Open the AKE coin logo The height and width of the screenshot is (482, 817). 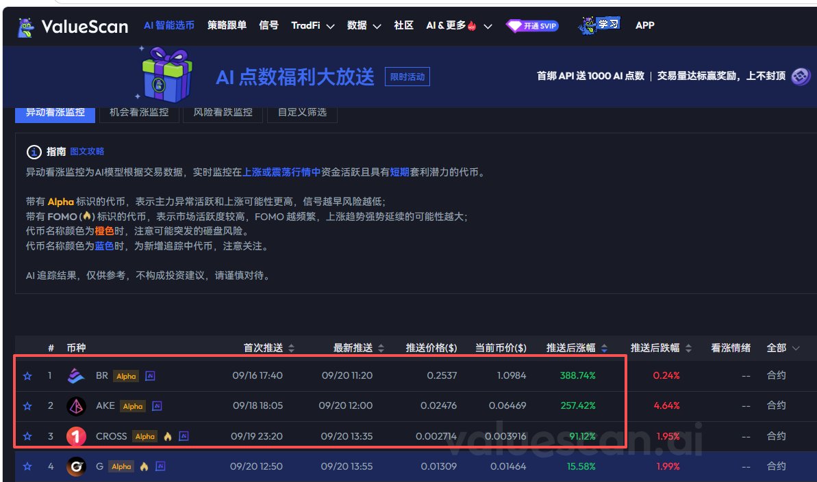tap(76, 406)
